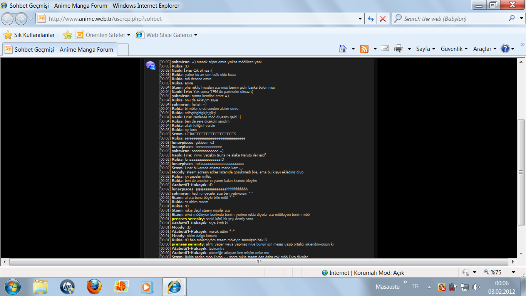Click the horizontal scrollbar right arrow
Viewport: 526px width, 296px height.
point(514,262)
